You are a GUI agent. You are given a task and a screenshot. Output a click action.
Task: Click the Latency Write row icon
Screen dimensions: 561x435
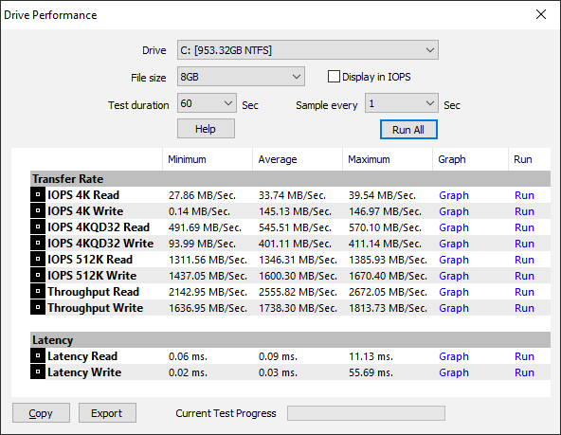(38, 372)
